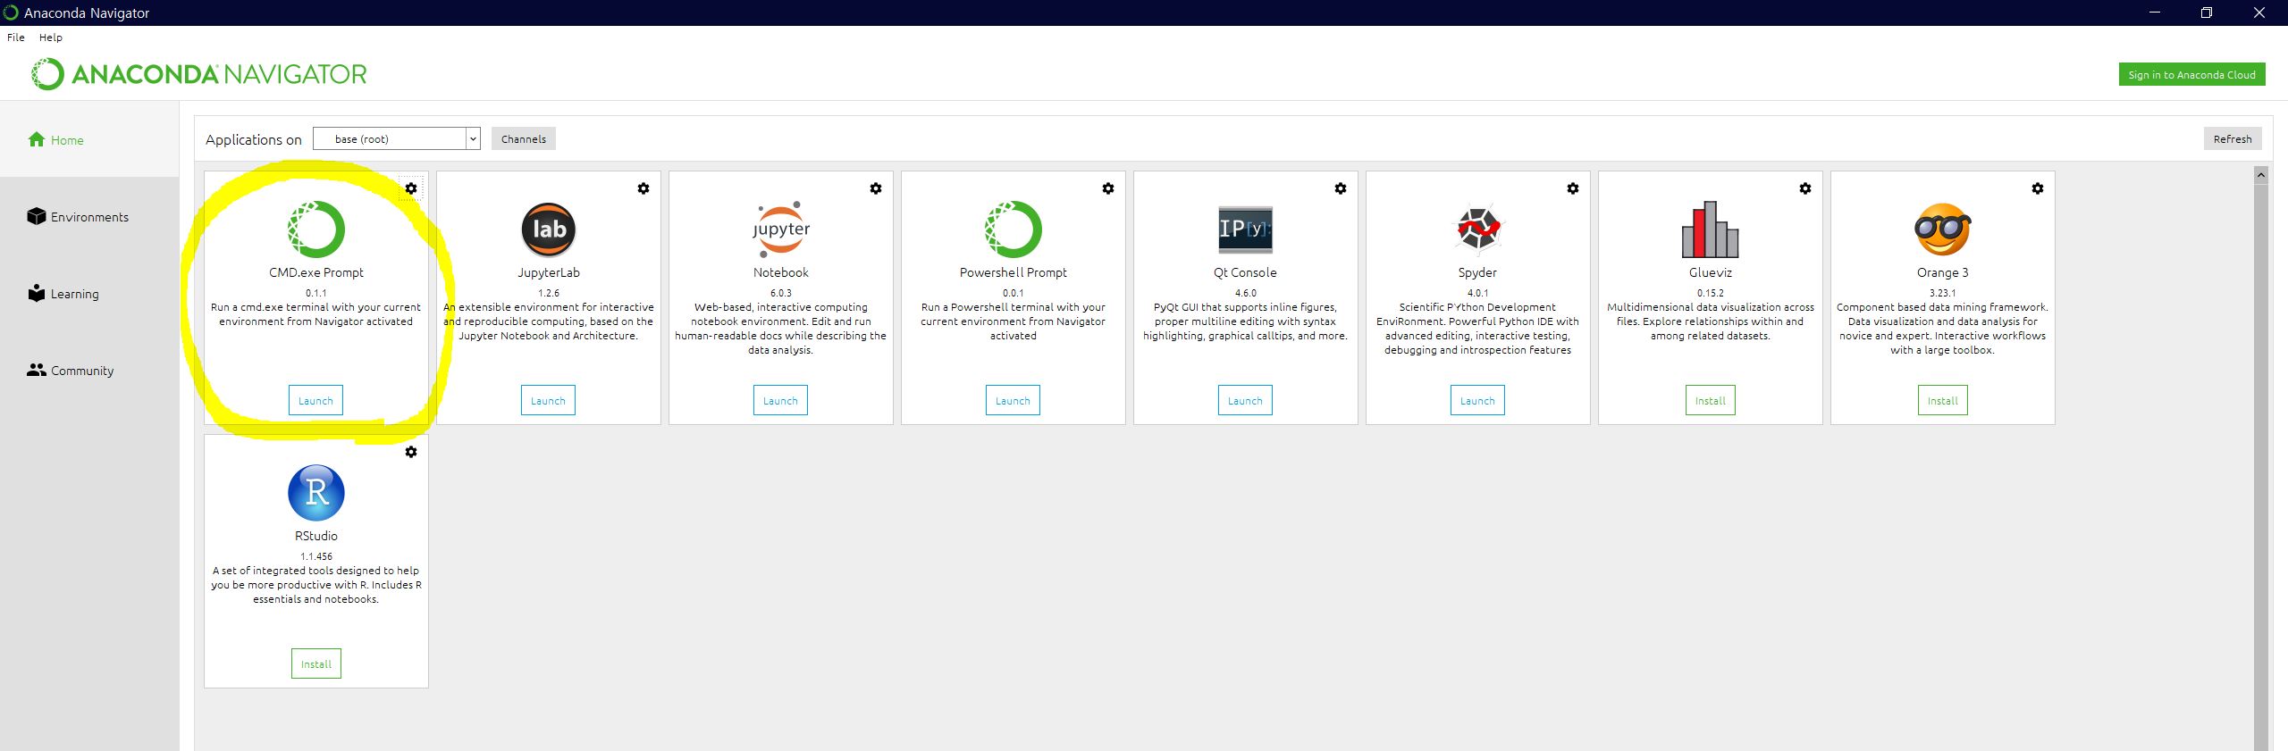This screenshot has width=2288, height=751.
Task: Open gear options on Powershell Prompt card
Action: pos(1107,188)
